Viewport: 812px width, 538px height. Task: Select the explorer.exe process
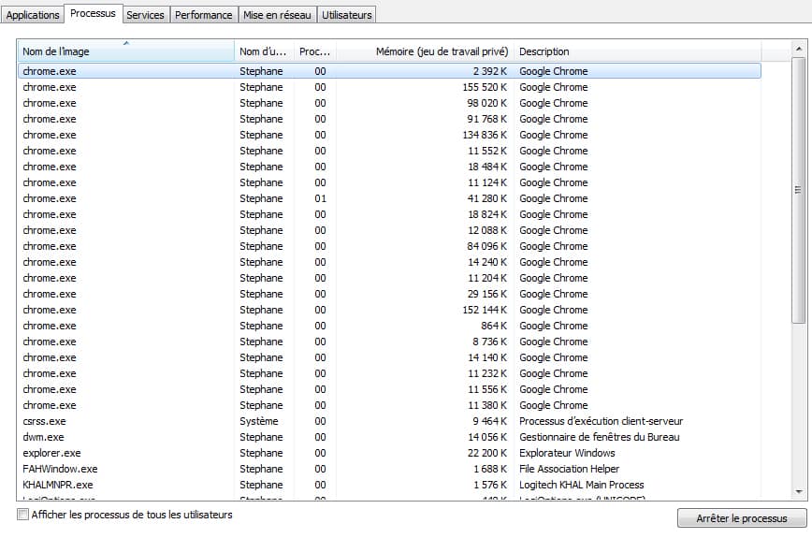pyautogui.click(x=389, y=453)
